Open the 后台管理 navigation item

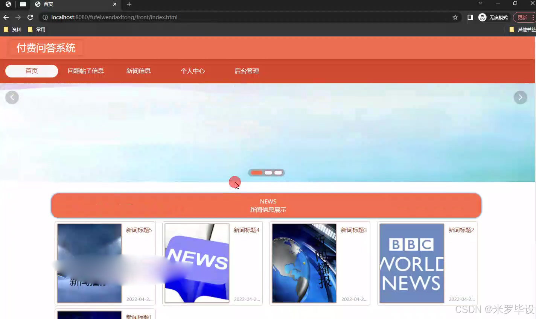coord(247,71)
